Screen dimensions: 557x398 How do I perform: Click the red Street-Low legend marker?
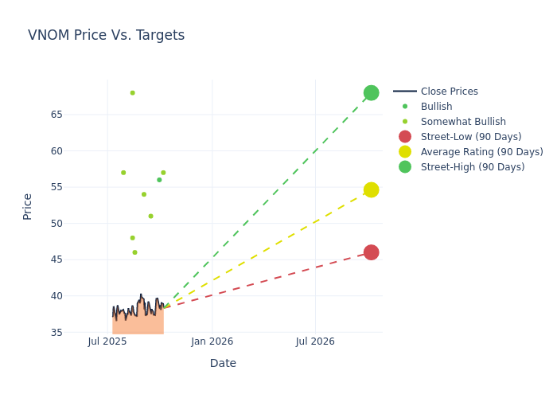click(405, 137)
